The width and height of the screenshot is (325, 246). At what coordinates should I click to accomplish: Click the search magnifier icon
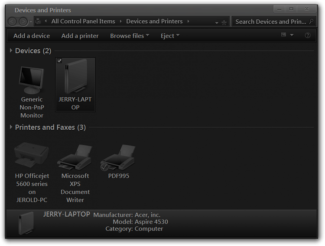tap(311, 21)
